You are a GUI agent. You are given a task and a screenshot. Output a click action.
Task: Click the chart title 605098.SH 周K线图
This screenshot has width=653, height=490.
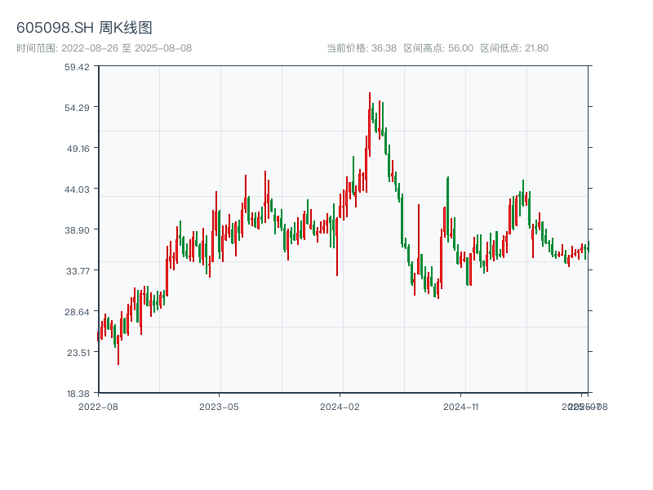coord(84,28)
